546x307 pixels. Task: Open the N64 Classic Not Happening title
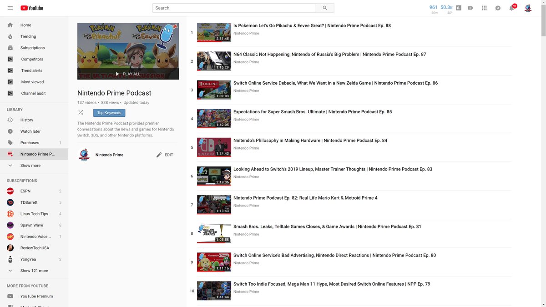330,54
